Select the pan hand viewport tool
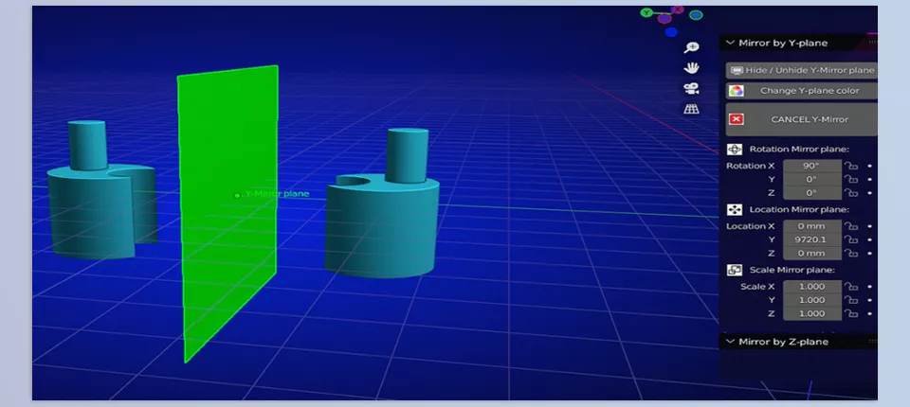910x407 pixels. (692, 68)
